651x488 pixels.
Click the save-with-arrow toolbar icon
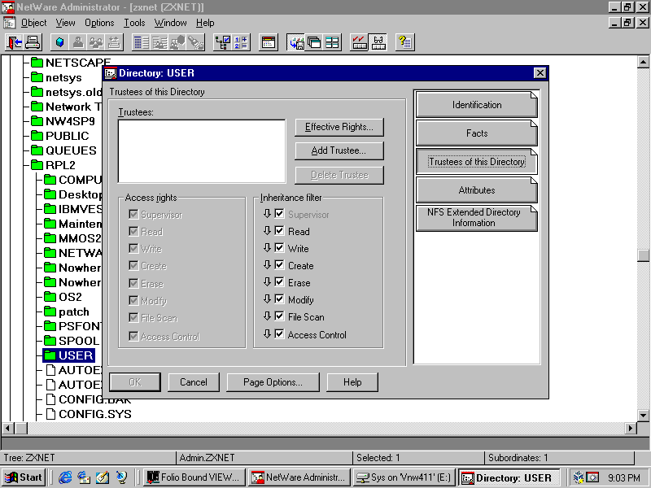coord(296,42)
